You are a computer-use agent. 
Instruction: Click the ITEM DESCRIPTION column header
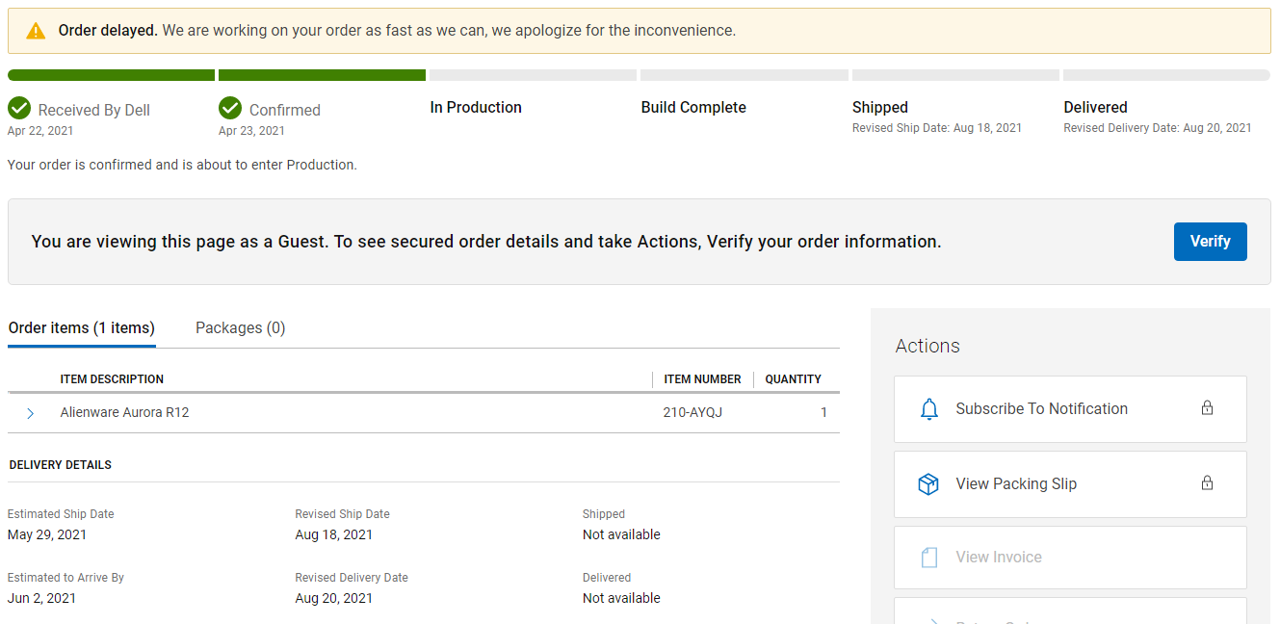(x=112, y=379)
